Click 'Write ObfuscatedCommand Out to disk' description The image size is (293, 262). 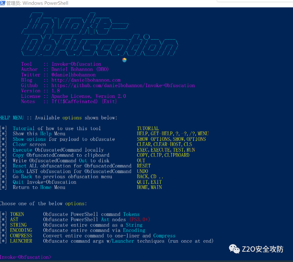pos(61,161)
